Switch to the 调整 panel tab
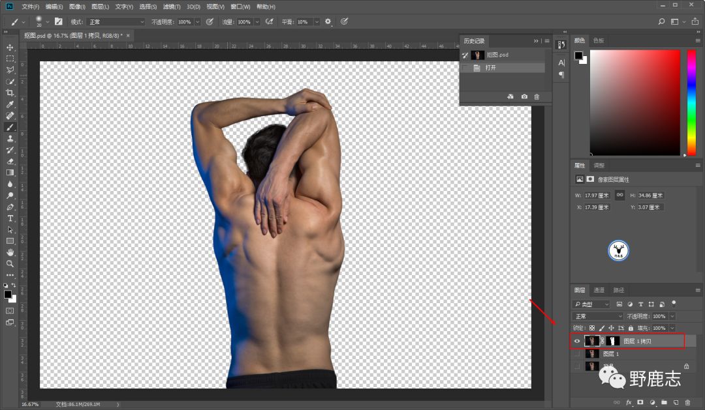Screen dimensions: 705x410 point(599,166)
